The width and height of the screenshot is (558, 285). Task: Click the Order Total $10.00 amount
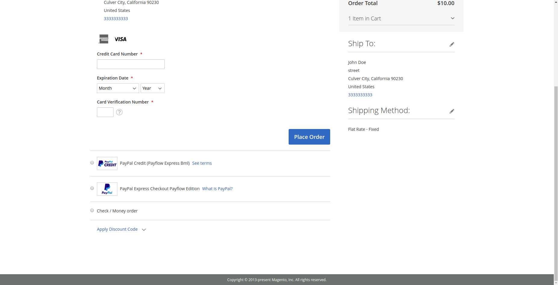pos(446,3)
